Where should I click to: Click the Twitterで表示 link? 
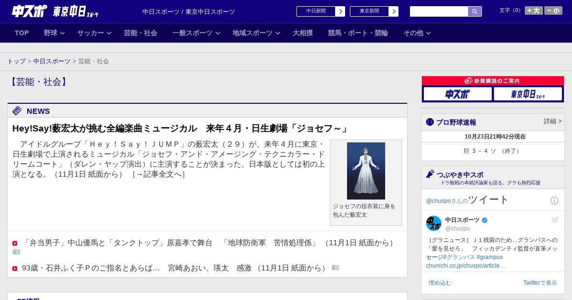[x=540, y=283]
